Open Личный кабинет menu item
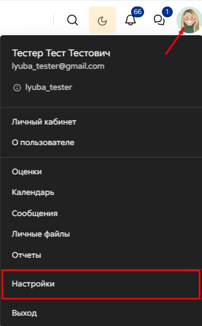 pos(101,122)
